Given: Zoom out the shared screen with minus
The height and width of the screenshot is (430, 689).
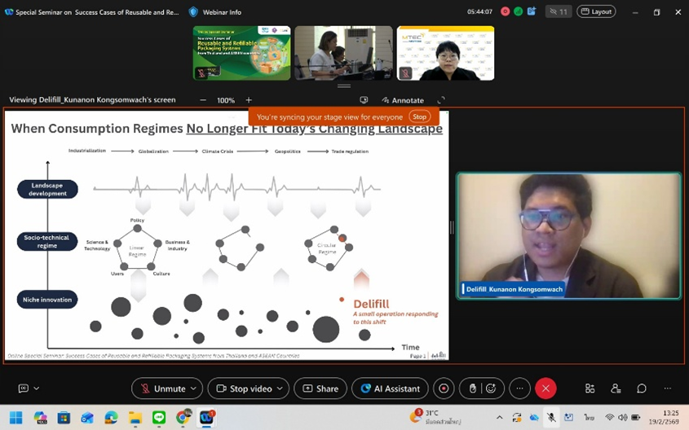Looking at the screenshot, I should (203, 100).
